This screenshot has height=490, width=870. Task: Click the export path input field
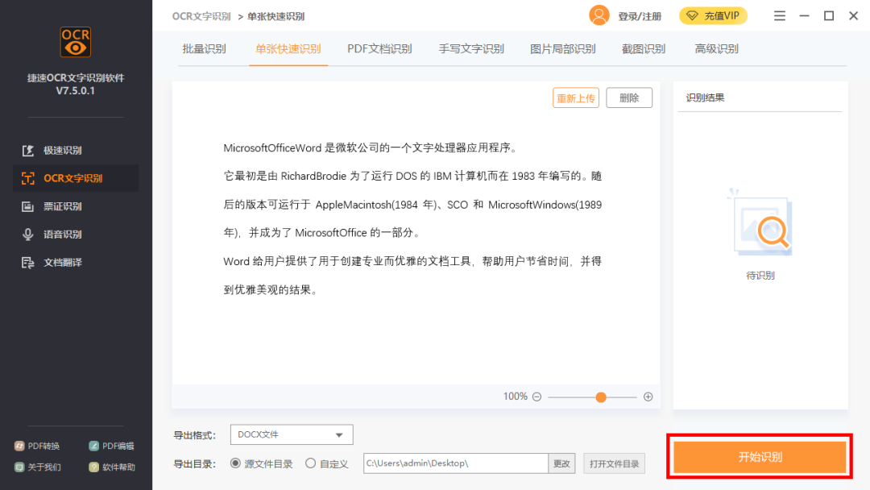click(455, 463)
